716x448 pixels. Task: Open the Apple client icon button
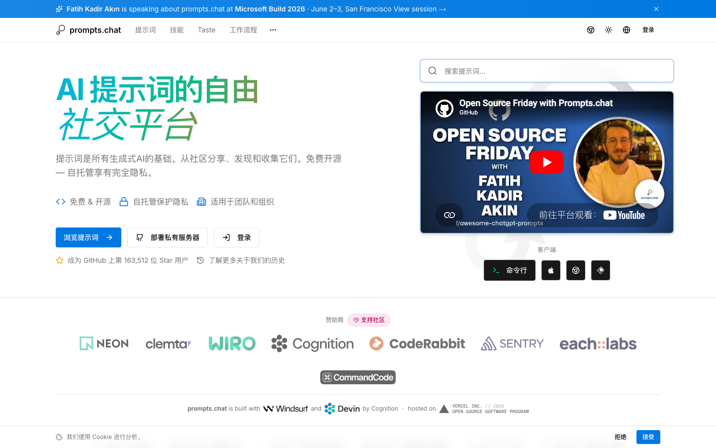point(551,270)
